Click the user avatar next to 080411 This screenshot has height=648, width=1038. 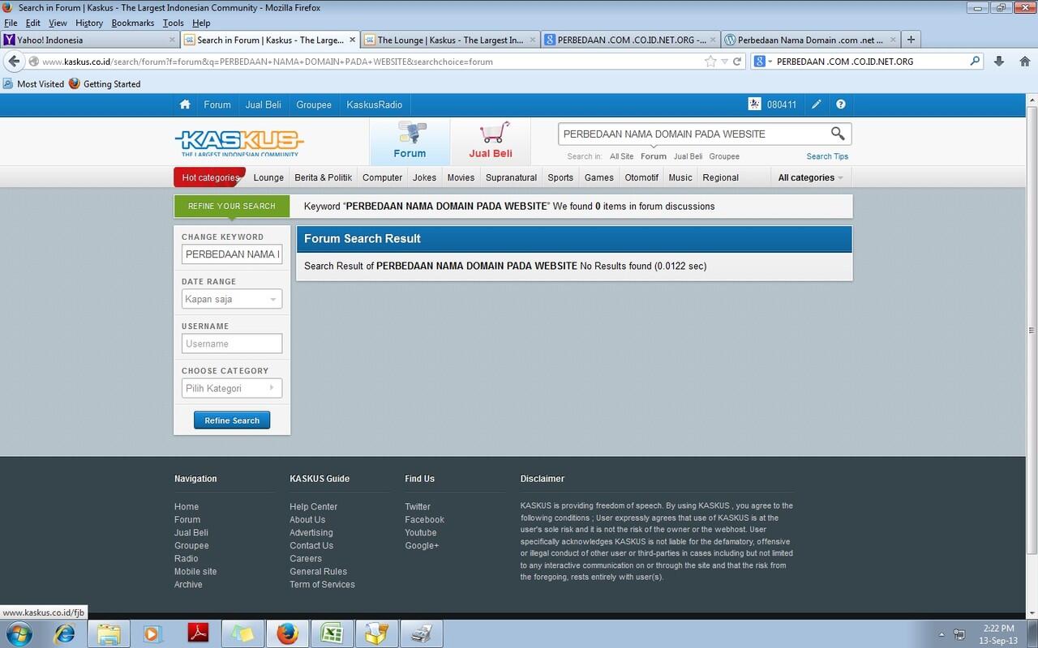click(754, 104)
